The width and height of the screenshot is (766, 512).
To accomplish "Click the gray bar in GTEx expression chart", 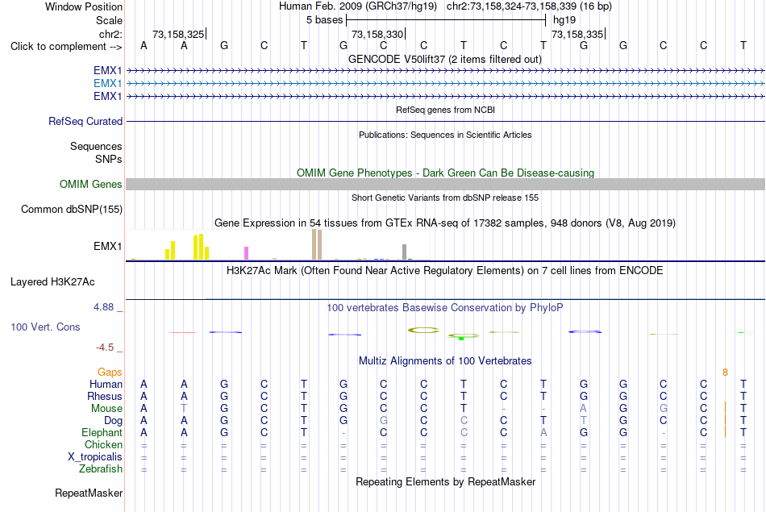I will [404, 252].
